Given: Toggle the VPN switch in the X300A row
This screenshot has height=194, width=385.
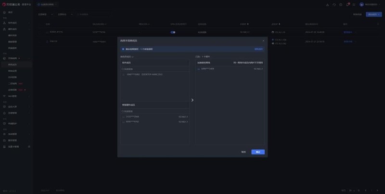Looking at the screenshot, I should pyautogui.click(x=173, y=32).
